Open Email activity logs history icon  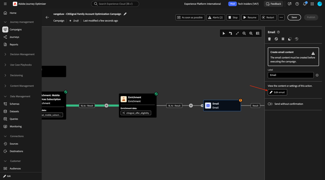(x=296, y=39)
